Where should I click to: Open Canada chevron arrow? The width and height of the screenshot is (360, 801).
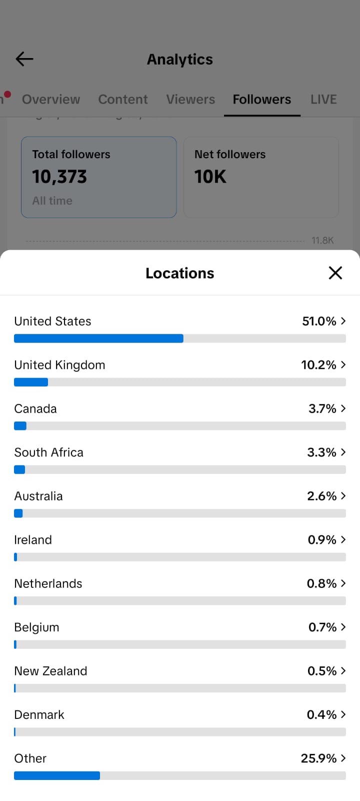point(343,409)
